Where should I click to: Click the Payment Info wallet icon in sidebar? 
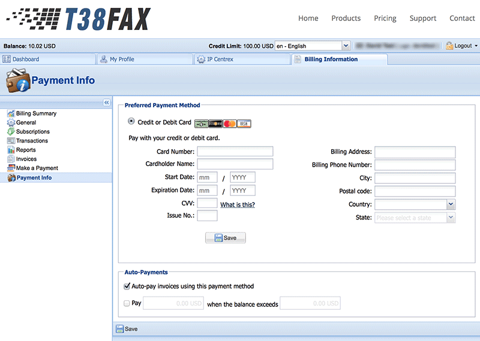pos(11,177)
